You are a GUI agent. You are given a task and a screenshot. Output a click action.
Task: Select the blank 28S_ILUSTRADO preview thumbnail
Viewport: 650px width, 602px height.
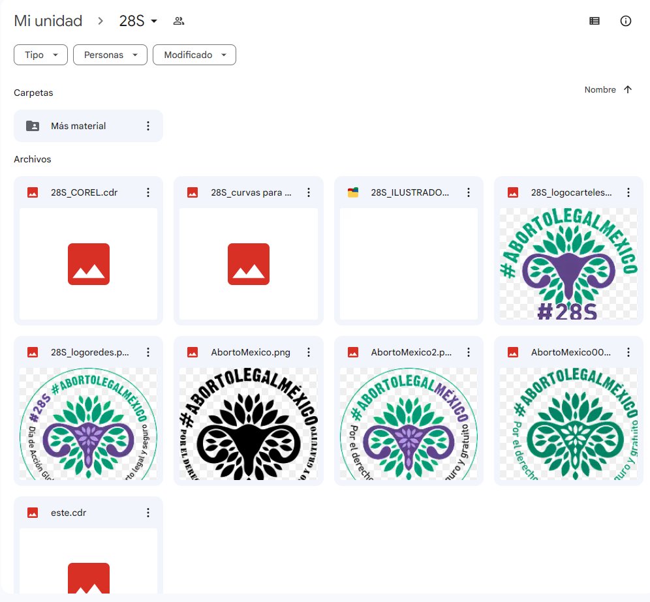(409, 264)
